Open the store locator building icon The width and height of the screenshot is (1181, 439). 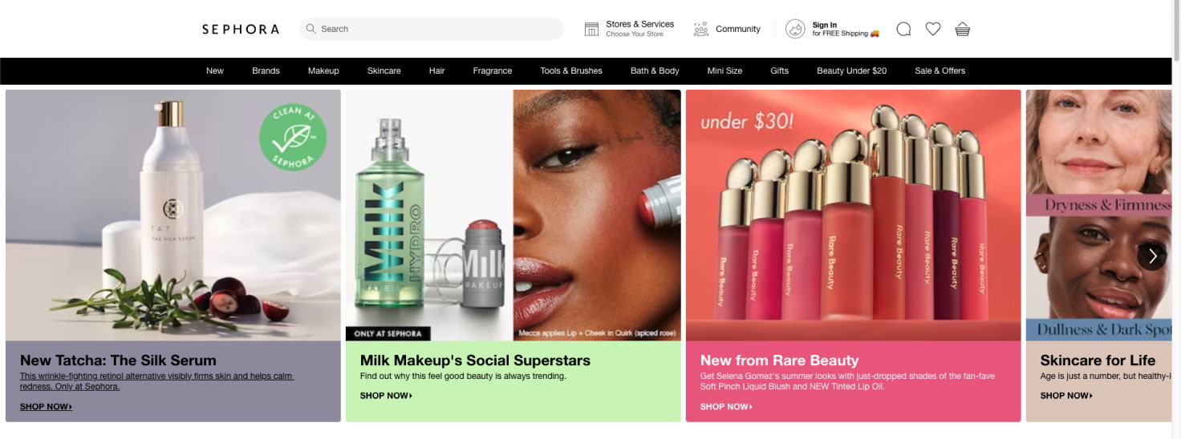pos(591,30)
